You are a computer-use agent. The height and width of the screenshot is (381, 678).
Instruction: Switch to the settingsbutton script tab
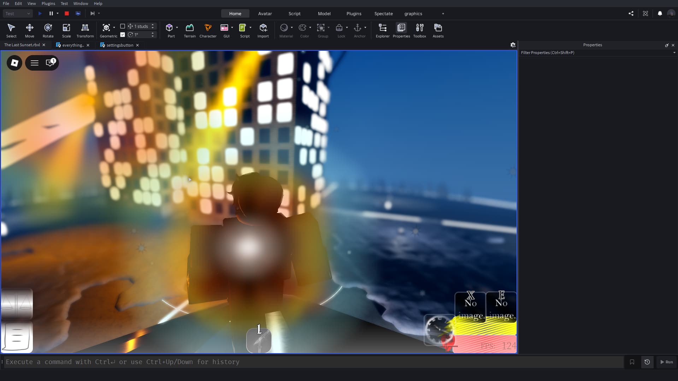pos(120,45)
